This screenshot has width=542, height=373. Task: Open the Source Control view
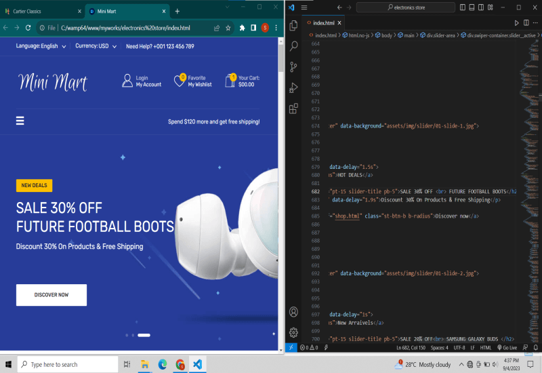tap(293, 66)
